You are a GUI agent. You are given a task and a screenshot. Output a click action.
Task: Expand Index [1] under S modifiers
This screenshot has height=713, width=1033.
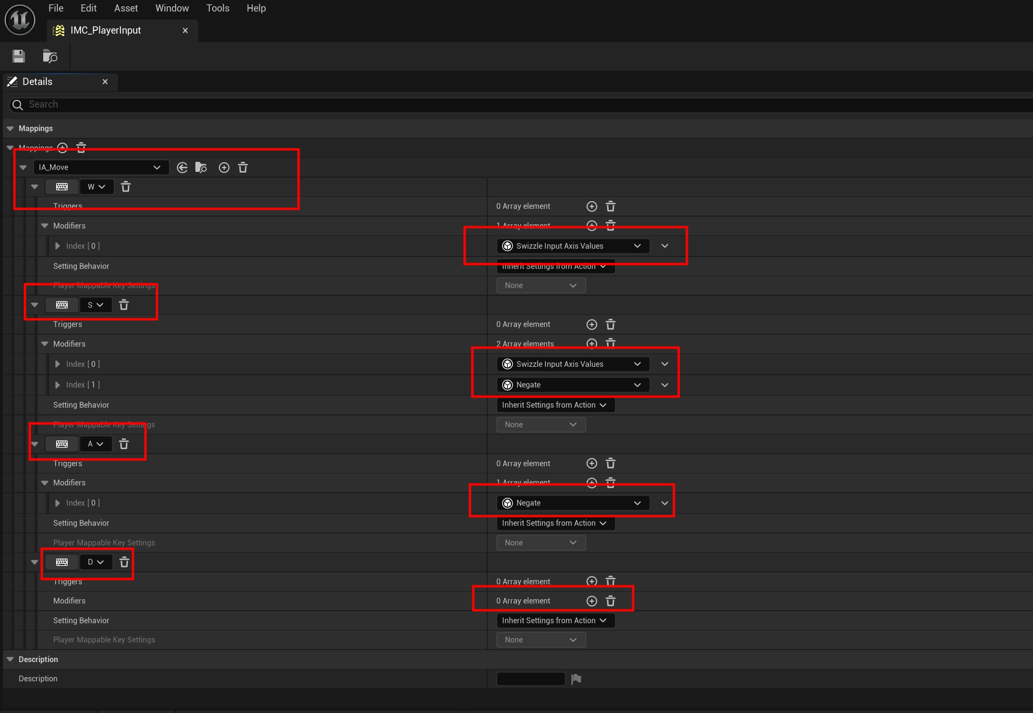coord(58,385)
